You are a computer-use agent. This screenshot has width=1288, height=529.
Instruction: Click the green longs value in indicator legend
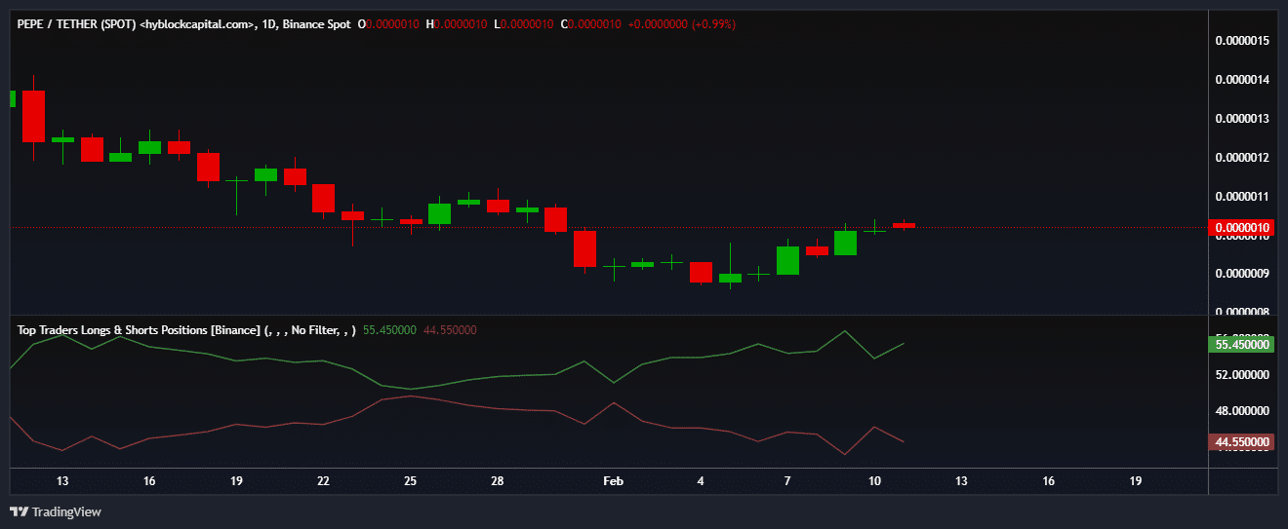(x=390, y=330)
